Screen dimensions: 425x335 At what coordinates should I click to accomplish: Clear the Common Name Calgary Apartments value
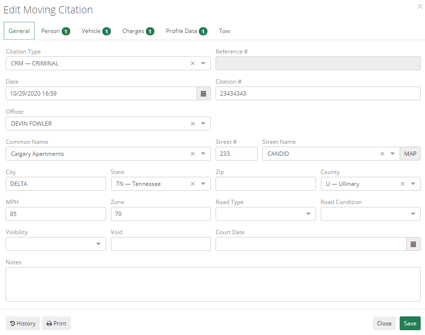click(193, 154)
